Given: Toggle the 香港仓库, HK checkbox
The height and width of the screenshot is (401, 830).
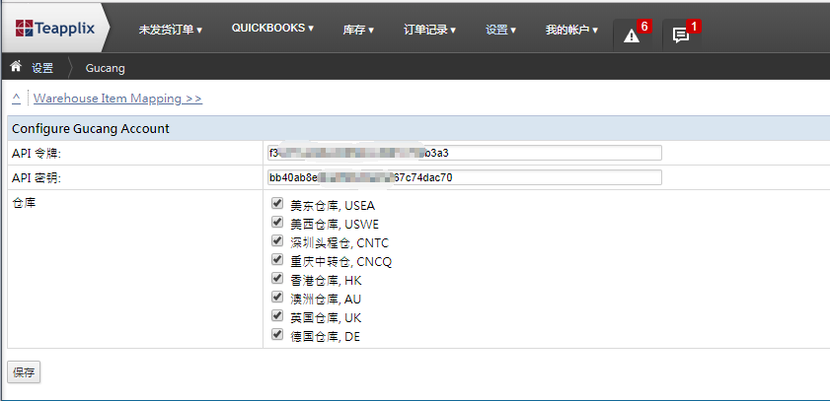Looking at the screenshot, I should 277,278.
